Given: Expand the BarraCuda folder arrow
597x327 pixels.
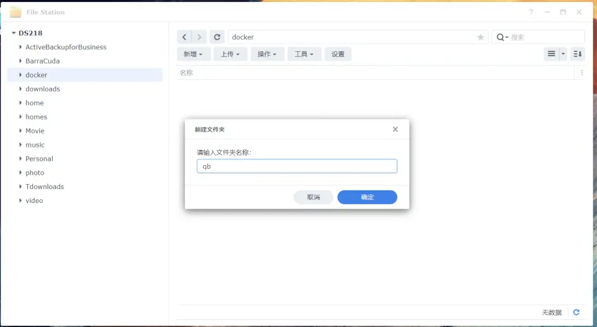Looking at the screenshot, I should 20,61.
